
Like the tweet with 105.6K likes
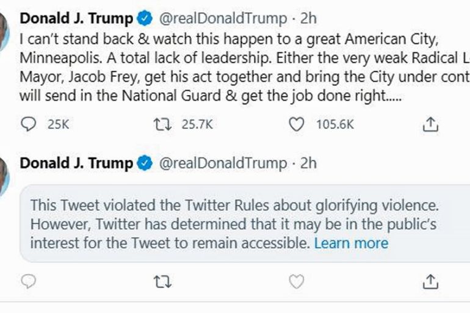[296, 124]
